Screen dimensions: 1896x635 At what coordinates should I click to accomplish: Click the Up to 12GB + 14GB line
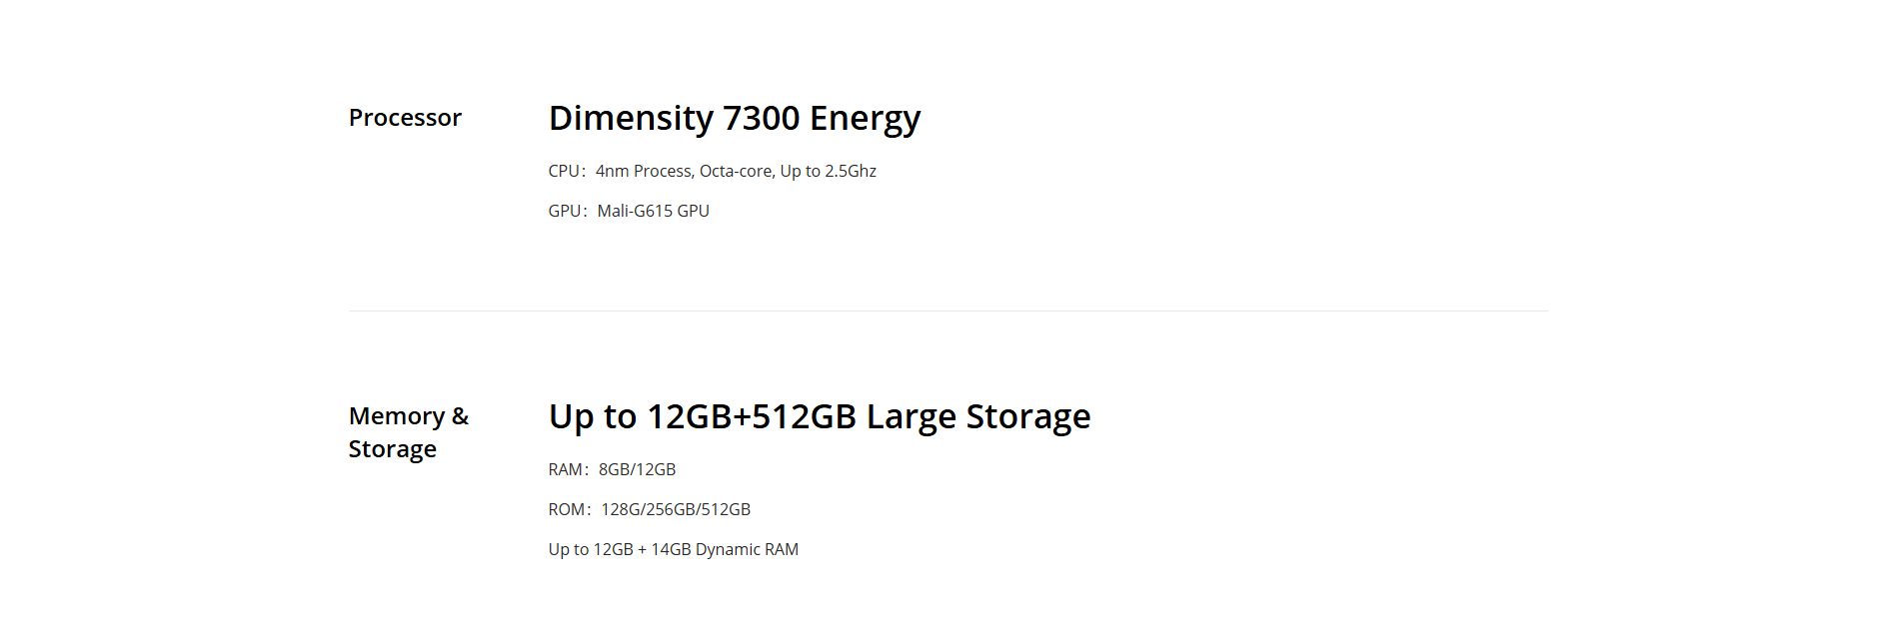674,549
